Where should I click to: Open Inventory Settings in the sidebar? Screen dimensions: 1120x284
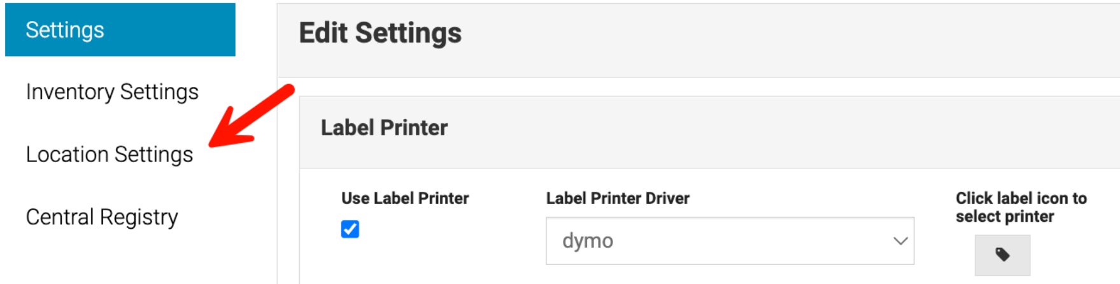[112, 92]
